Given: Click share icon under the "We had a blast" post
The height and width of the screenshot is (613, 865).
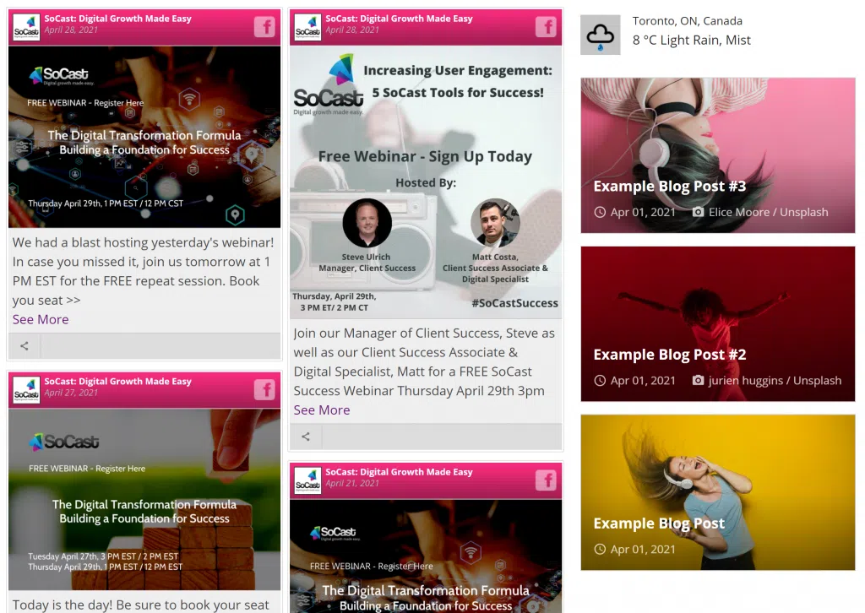Looking at the screenshot, I should 24,345.
